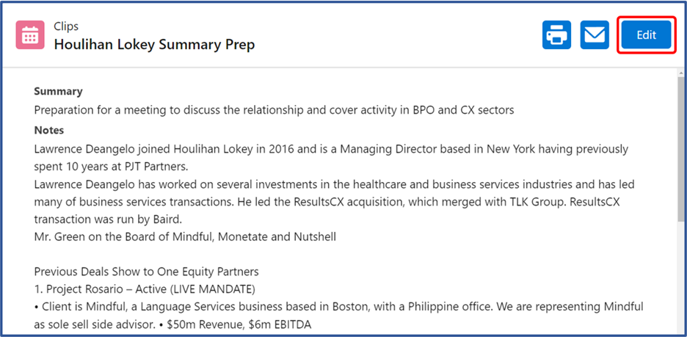The width and height of the screenshot is (687, 337).
Task: Open the email envelope icon
Action: [x=595, y=35]
